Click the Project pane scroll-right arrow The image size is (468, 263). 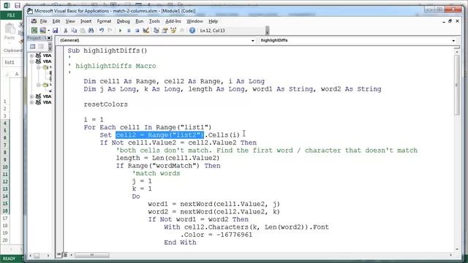tap(48, 256)
